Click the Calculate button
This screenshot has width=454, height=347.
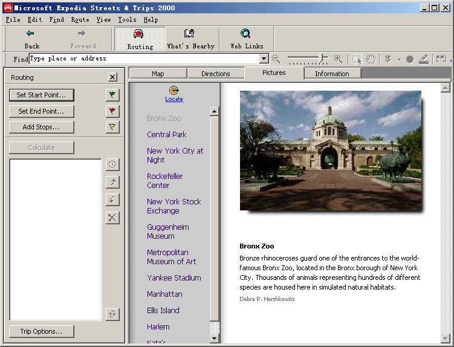click(41, 148)
